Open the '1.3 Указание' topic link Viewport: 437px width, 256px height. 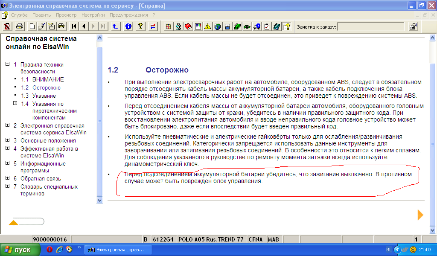click(44, 96)
